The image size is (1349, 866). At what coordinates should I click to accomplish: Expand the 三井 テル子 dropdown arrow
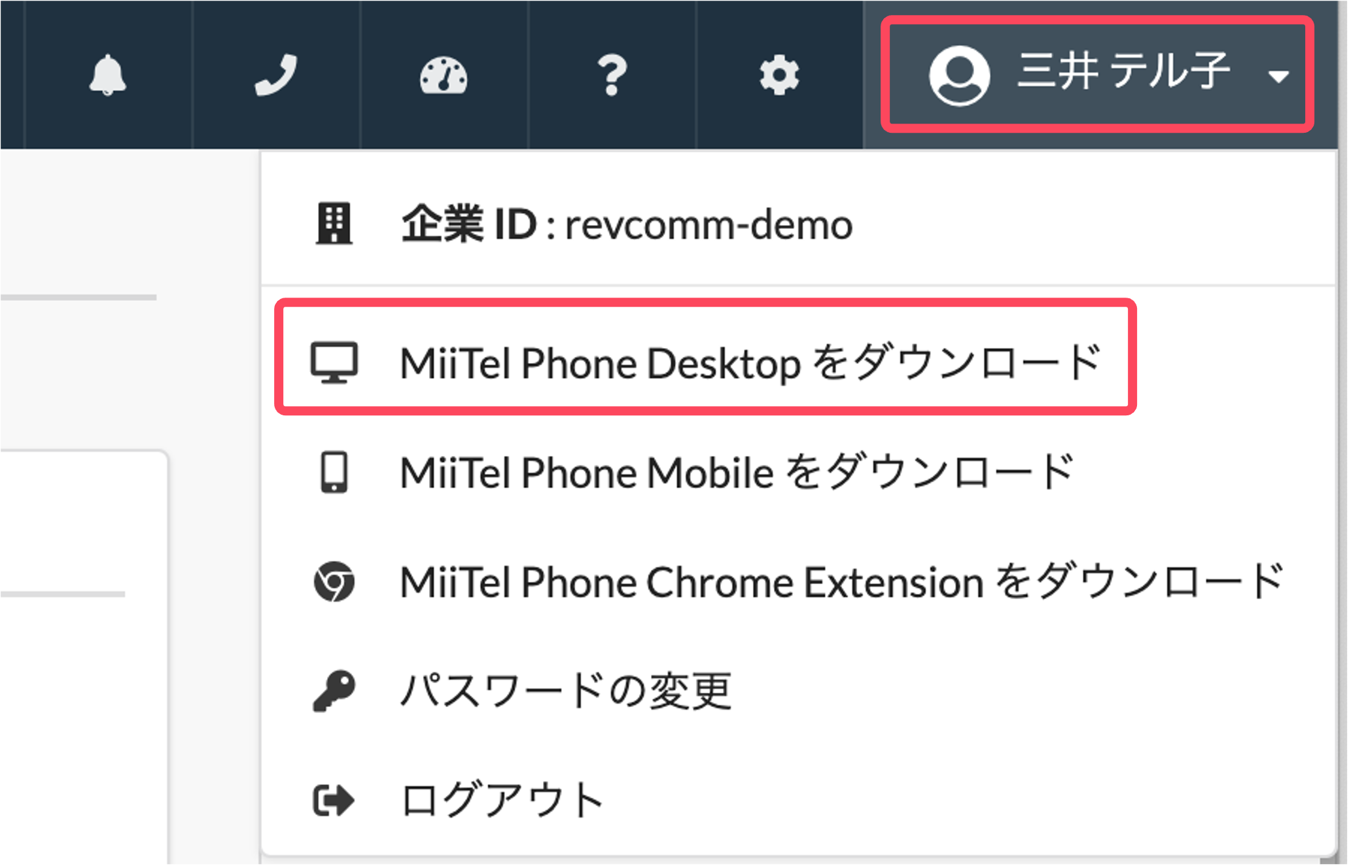click(x=1278, y=77)
